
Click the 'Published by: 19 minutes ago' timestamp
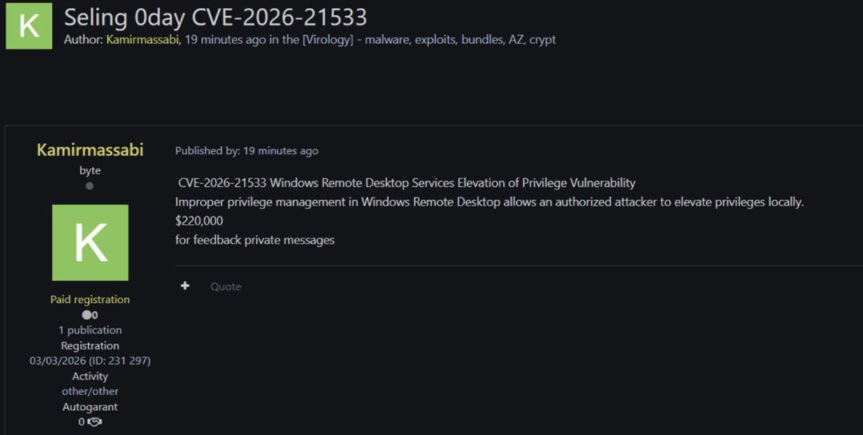point(246,151)
